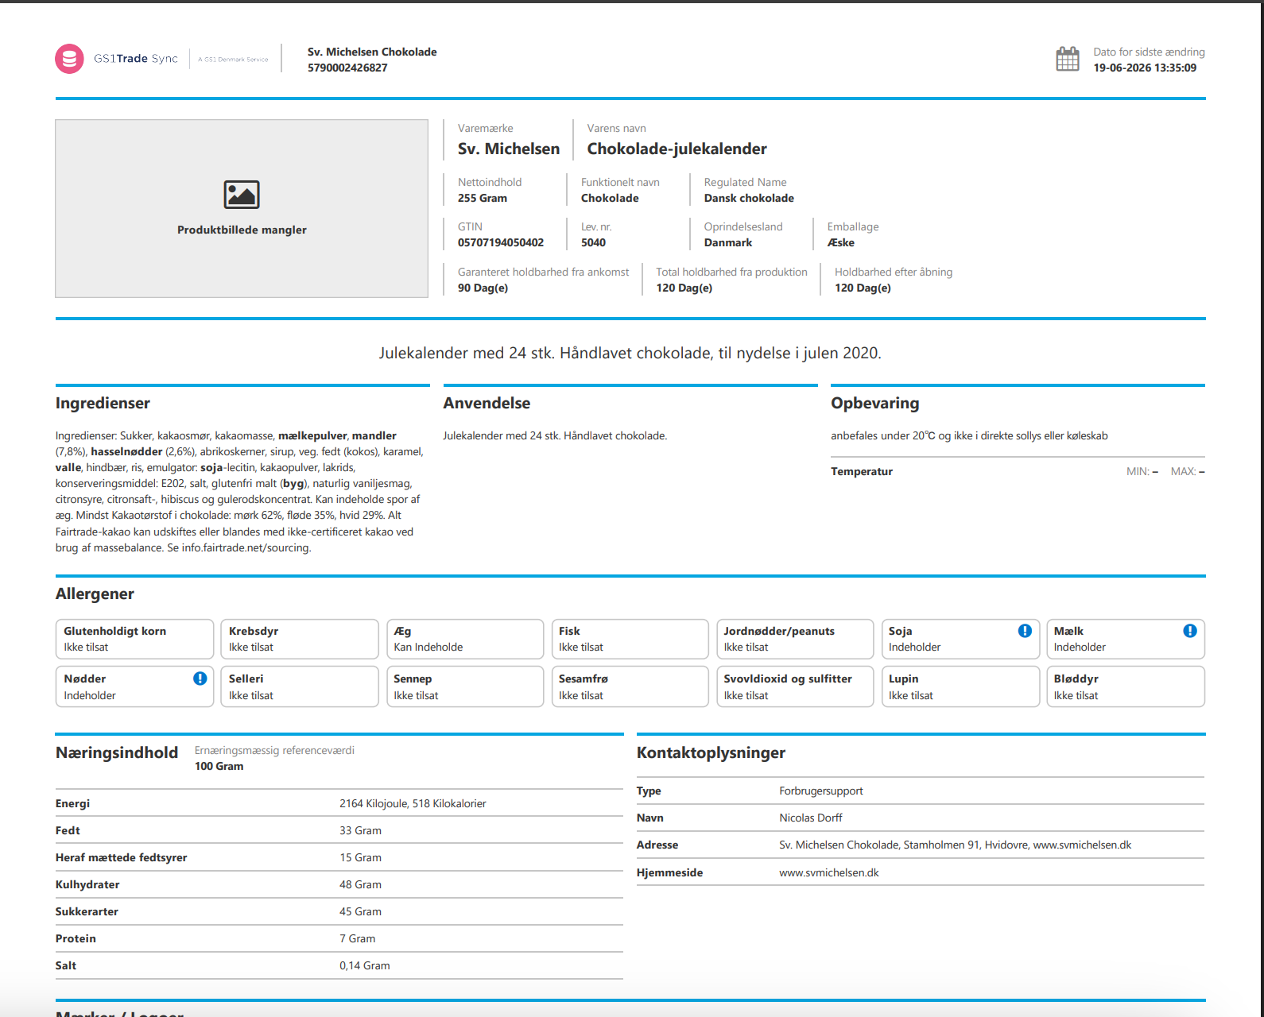Screen dimensions: 1264x1017
Task: Click the Sukkerarter value 45 Gram
Action: [360, 911]
